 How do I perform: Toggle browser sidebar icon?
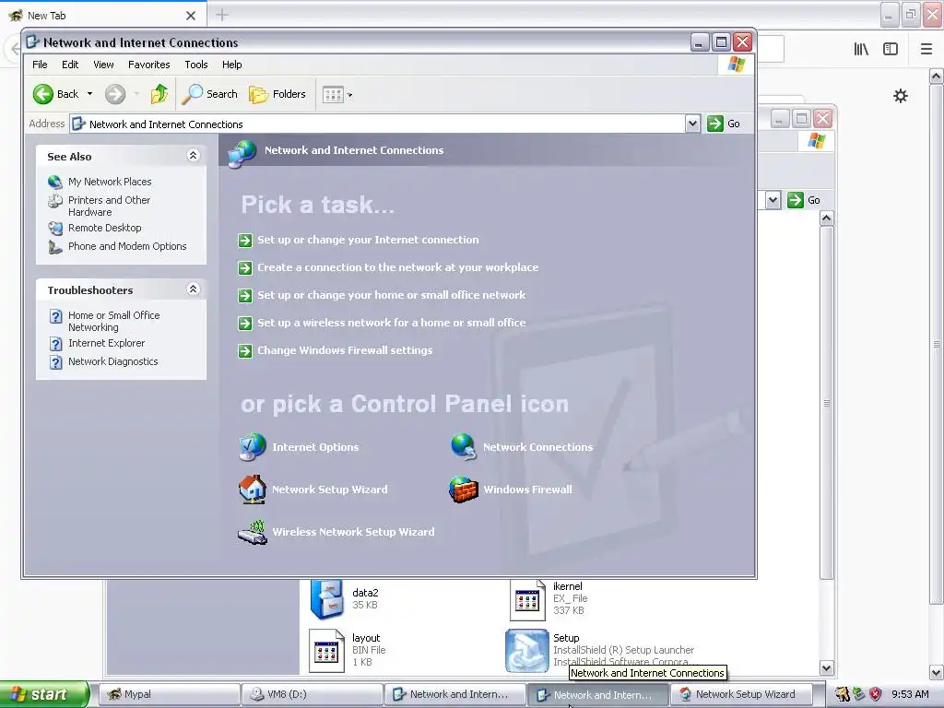891,49
